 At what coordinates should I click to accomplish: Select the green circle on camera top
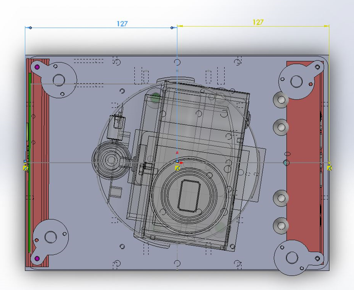coord(155,98)
